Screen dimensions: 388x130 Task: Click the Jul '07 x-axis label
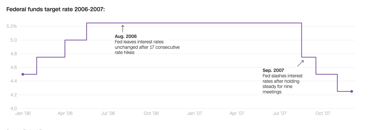click(x=279, y=113)
